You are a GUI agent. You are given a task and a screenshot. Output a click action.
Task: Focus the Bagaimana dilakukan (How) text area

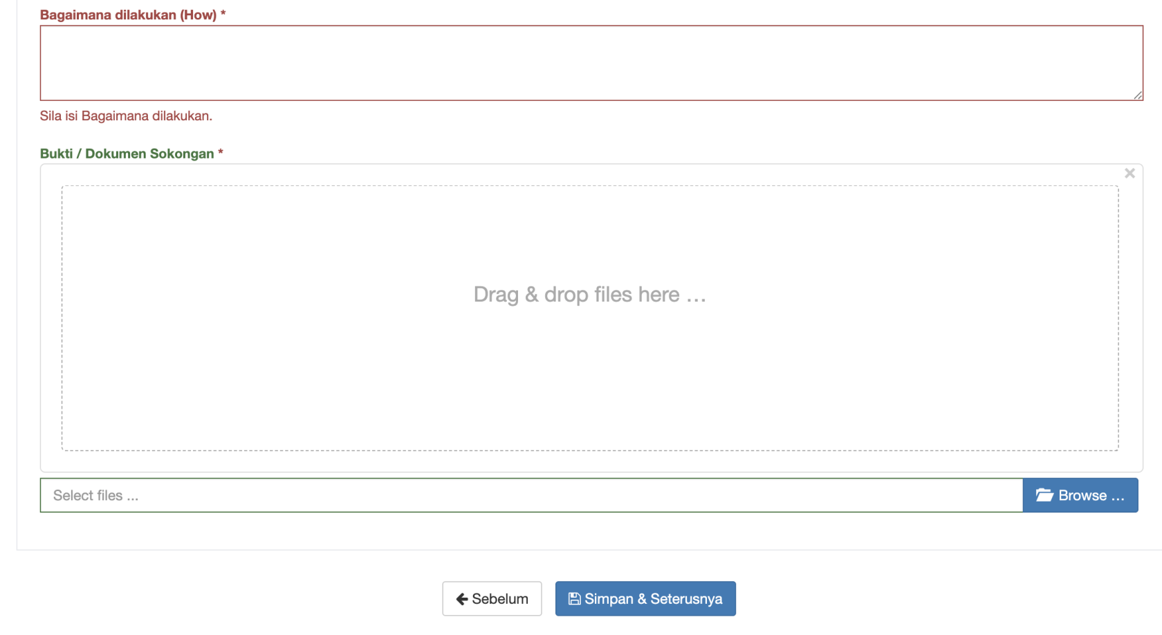pyautogui.click(x=591, y=63)
